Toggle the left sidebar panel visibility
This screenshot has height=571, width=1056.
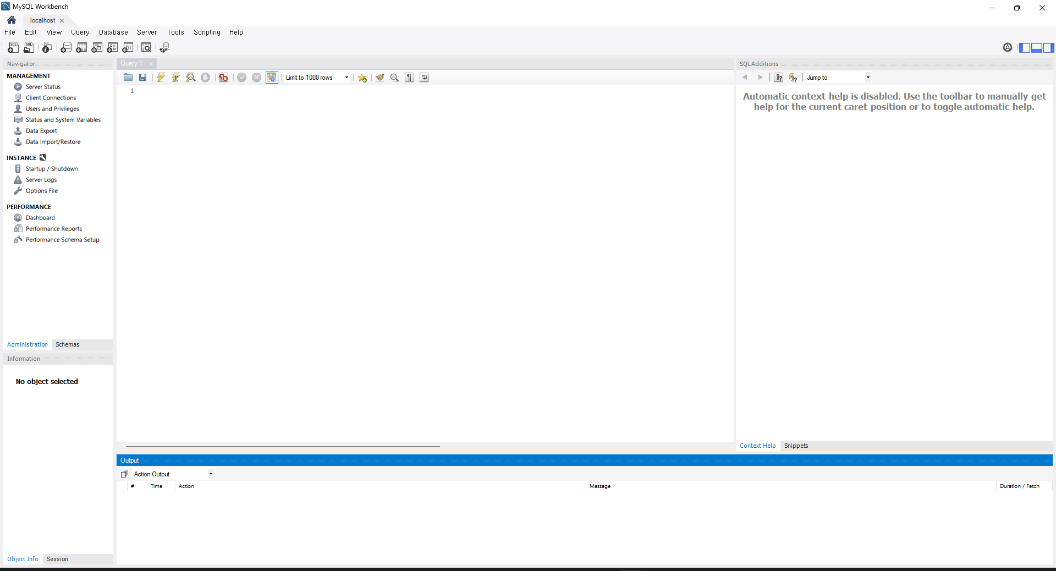(1025, 48)
